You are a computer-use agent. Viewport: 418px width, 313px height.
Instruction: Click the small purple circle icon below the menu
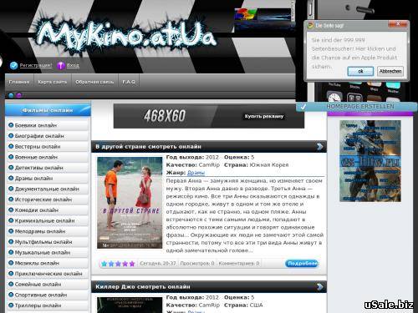18,95
